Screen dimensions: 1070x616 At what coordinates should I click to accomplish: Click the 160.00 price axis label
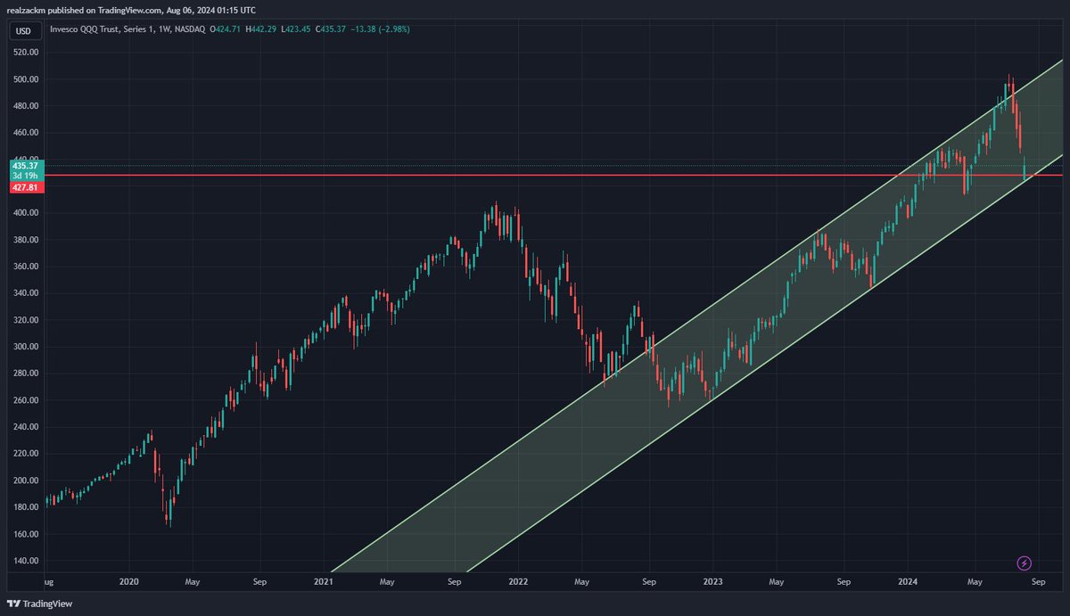click(x=25, y=534)
